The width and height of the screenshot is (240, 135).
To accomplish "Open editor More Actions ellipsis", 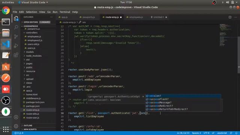I will [x=235, y=17].
